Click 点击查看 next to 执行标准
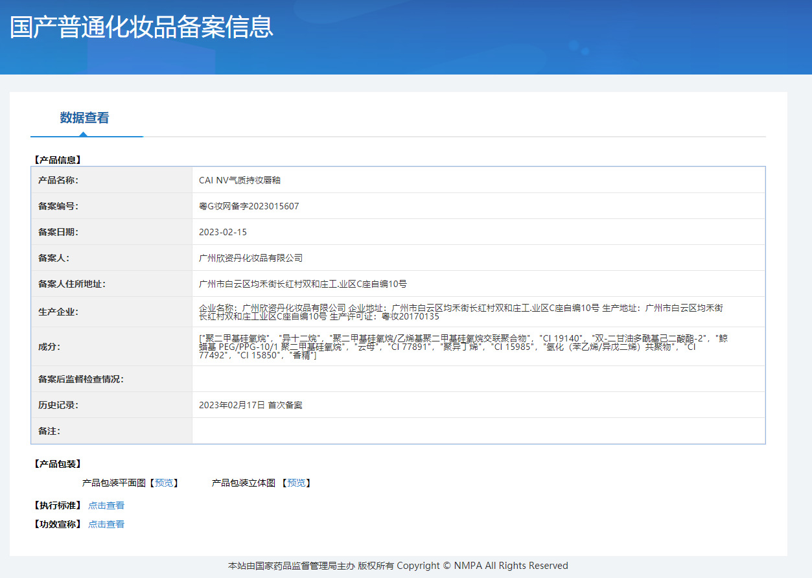This screenshot has height=578, width=812. coord(106,505)
